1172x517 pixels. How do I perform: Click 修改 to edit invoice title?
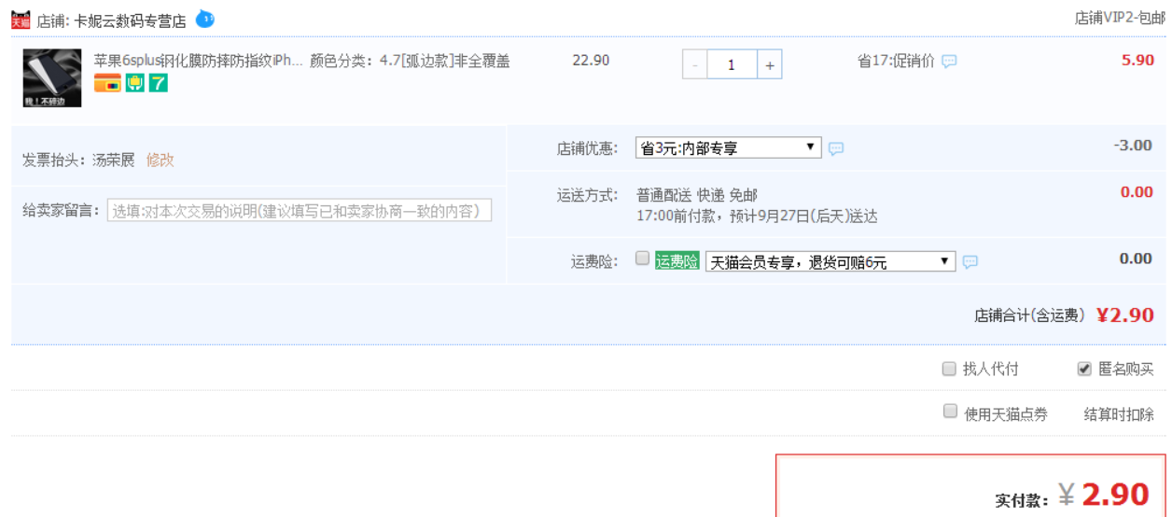[160, 160]
